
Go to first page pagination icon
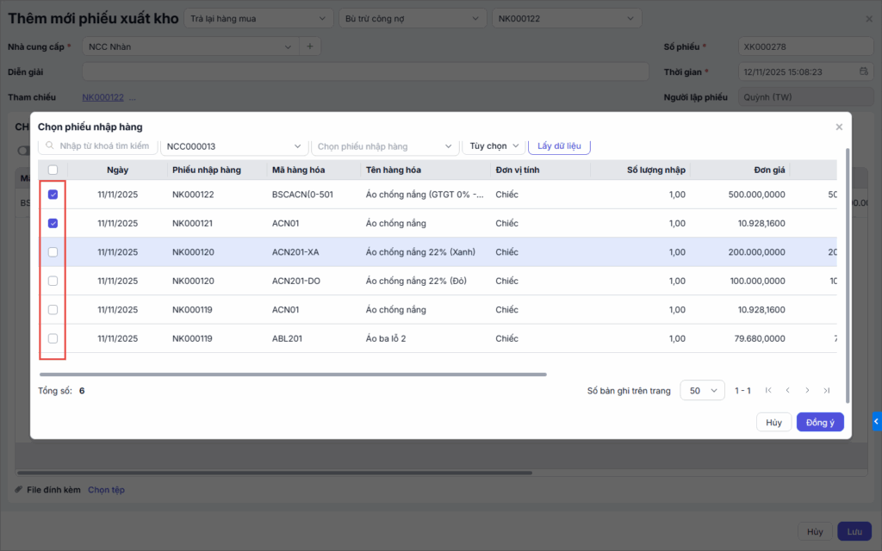pos(768,391)
